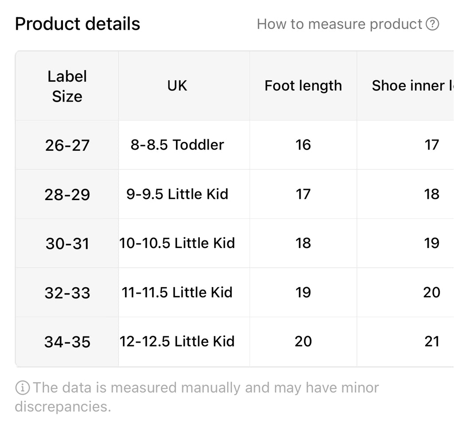Open the How to measure product link
Screen dimensions: 454x433
coord(348,24)
